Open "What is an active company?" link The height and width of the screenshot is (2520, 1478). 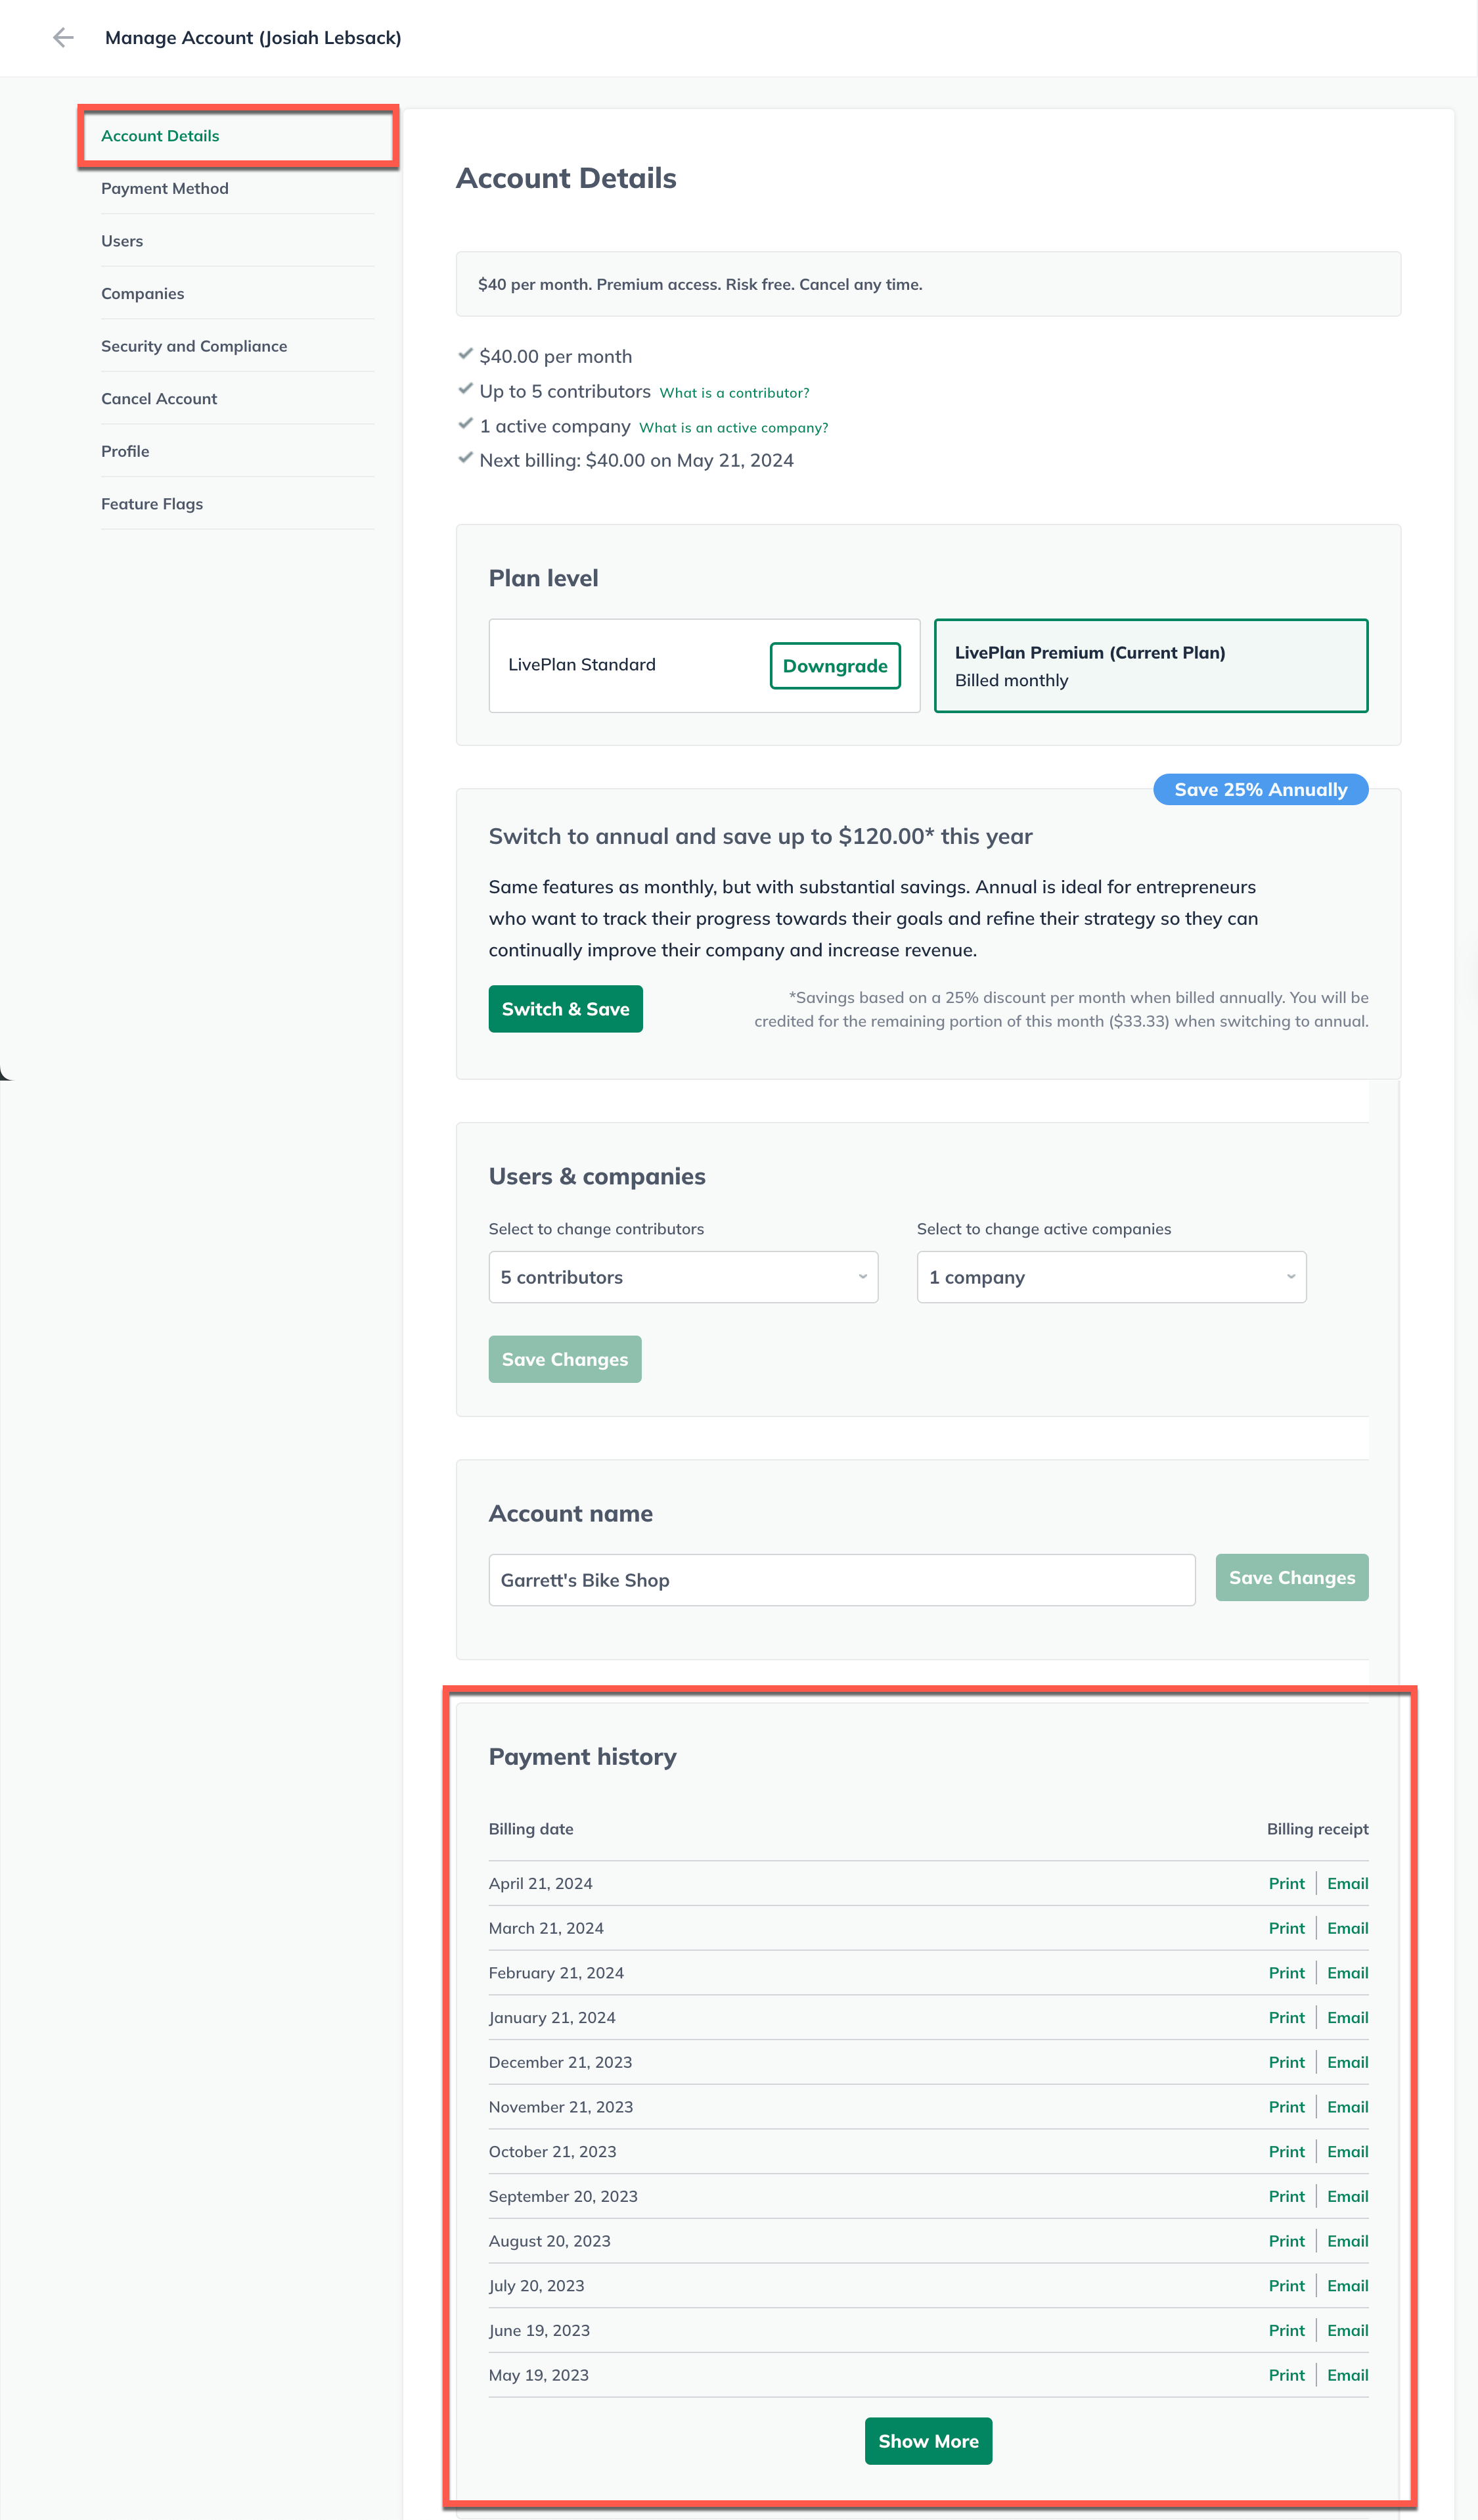(x=732, y=428)
